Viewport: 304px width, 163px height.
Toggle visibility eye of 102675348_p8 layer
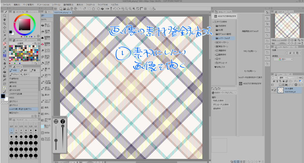(x=272, y=90)
